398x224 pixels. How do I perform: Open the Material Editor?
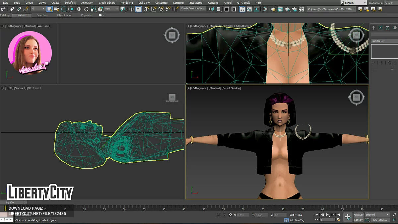click(x=265, y=9)
